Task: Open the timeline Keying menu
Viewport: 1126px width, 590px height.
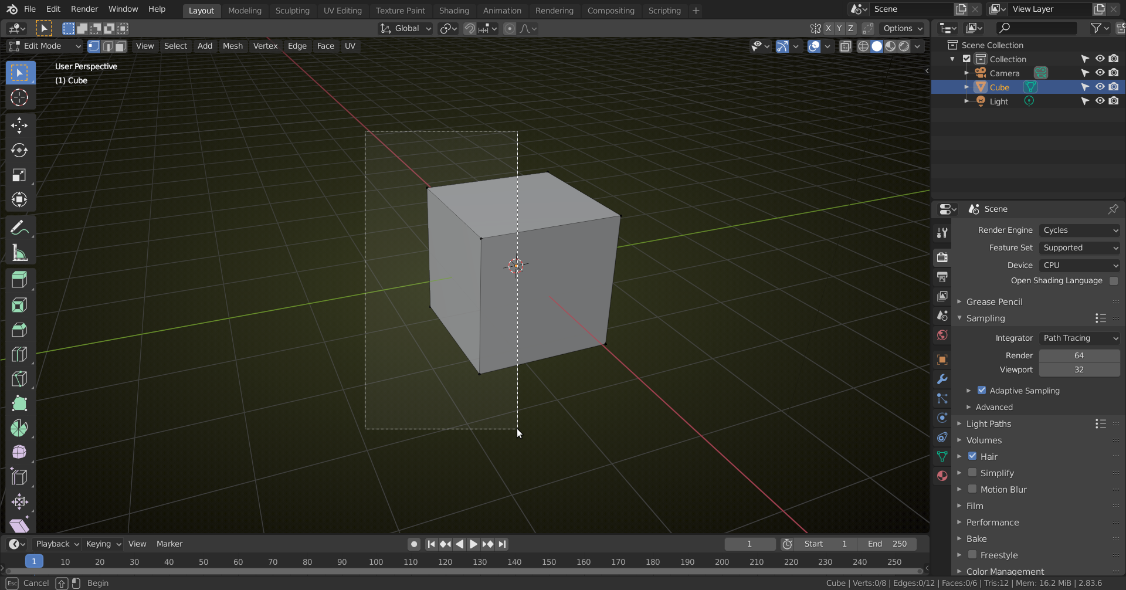Action: (x=103, y=544)
